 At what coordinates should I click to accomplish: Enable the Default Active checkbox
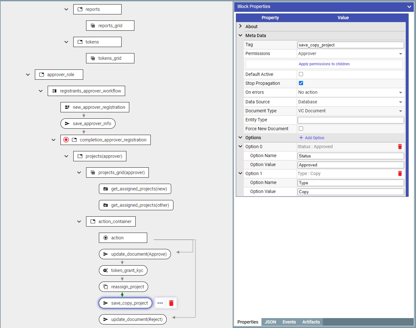click(x=301, y=74)
